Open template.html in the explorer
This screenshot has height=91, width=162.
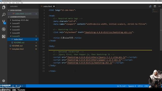pyautogui.click(x=23, y=49)
